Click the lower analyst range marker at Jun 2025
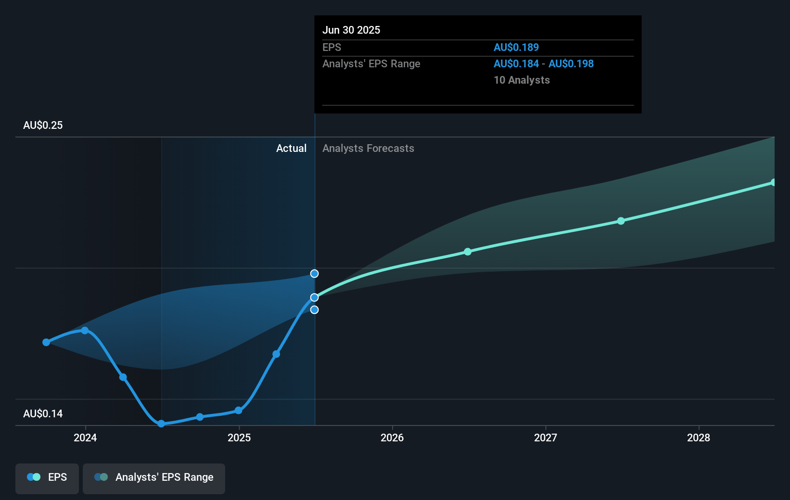The width and height of the screenshot is (790, 500). pos(314,310)
